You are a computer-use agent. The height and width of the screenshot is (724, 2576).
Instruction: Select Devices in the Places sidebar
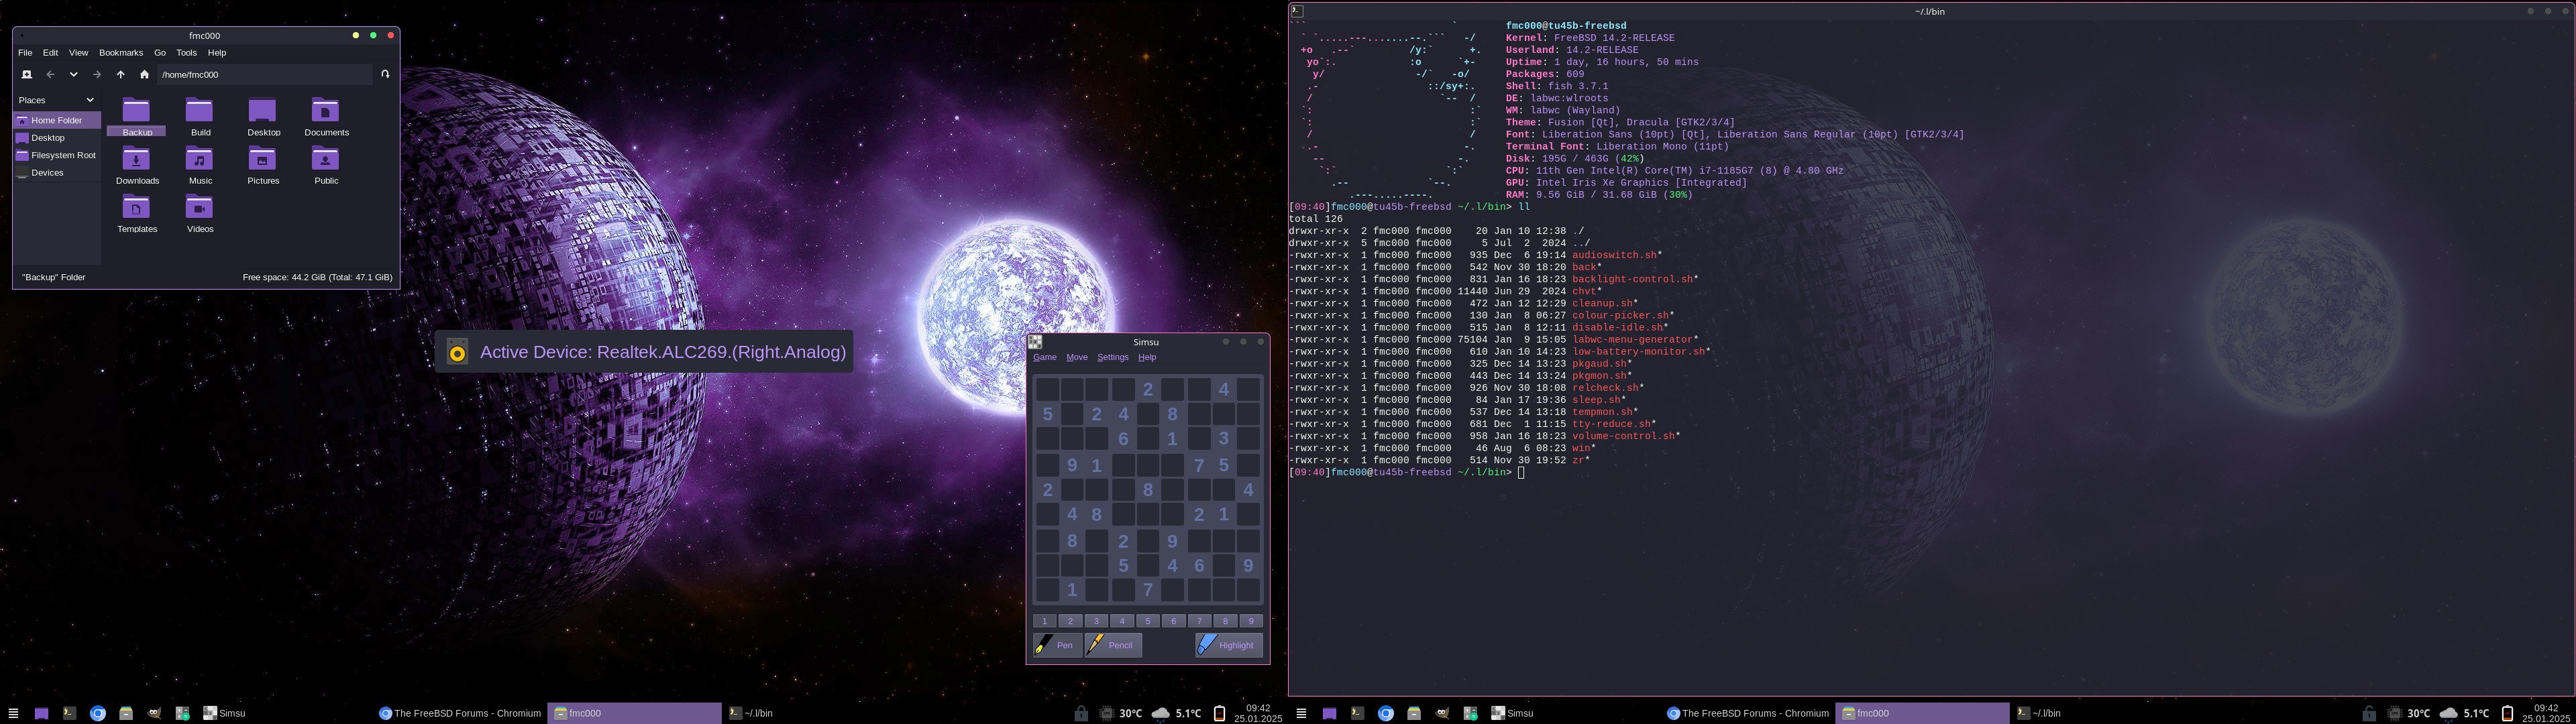click(57, 173)
